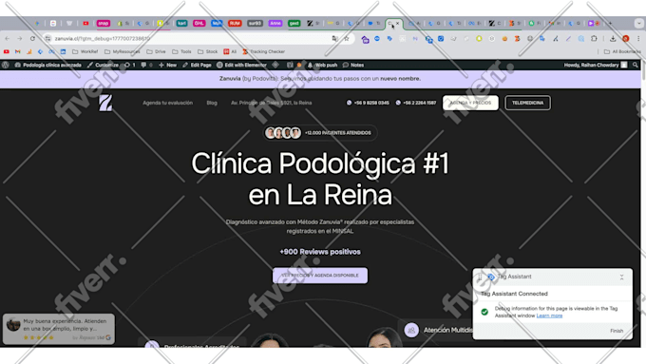Open the 'Muy buena experiencia' review card
This screenshot has height=364, width=646.
pyautogui.click(x=59, y=329)
